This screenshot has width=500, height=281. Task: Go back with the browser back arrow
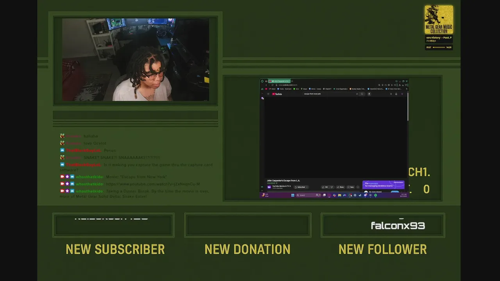pyautogui.click(x=266, y=85)
